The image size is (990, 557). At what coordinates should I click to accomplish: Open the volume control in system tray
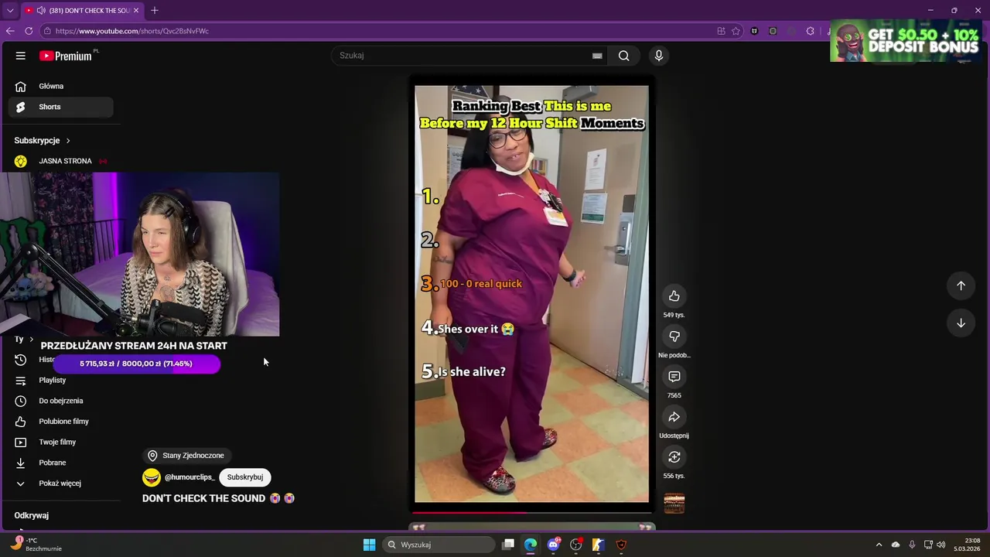(941, 545)
